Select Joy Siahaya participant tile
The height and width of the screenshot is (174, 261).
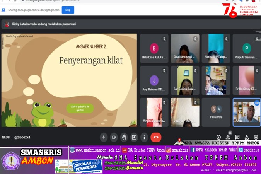(154, 80)
